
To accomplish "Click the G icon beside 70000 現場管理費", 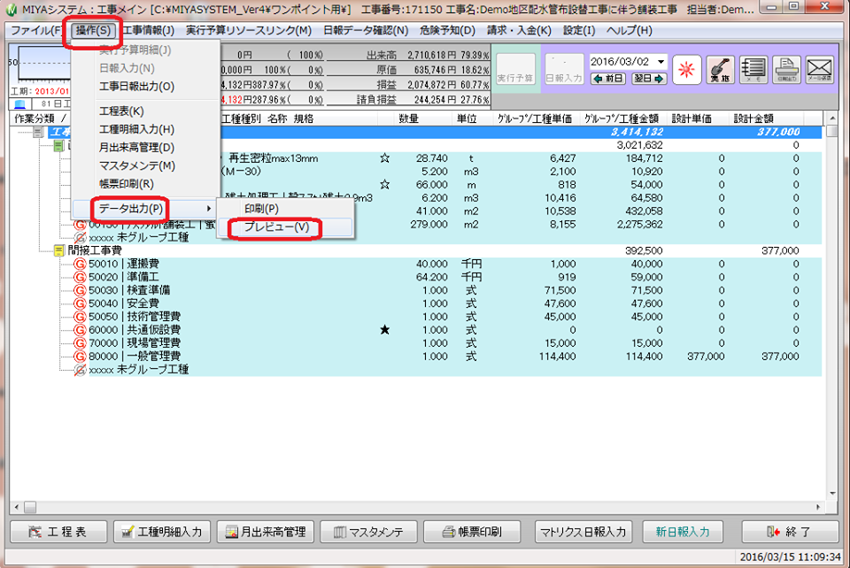I will [x=80, y=342].
